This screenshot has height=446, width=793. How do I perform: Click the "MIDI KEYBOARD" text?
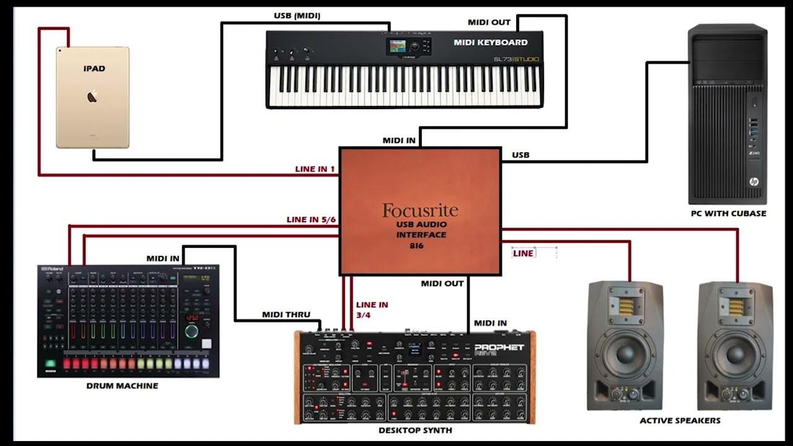pos(491,43)
